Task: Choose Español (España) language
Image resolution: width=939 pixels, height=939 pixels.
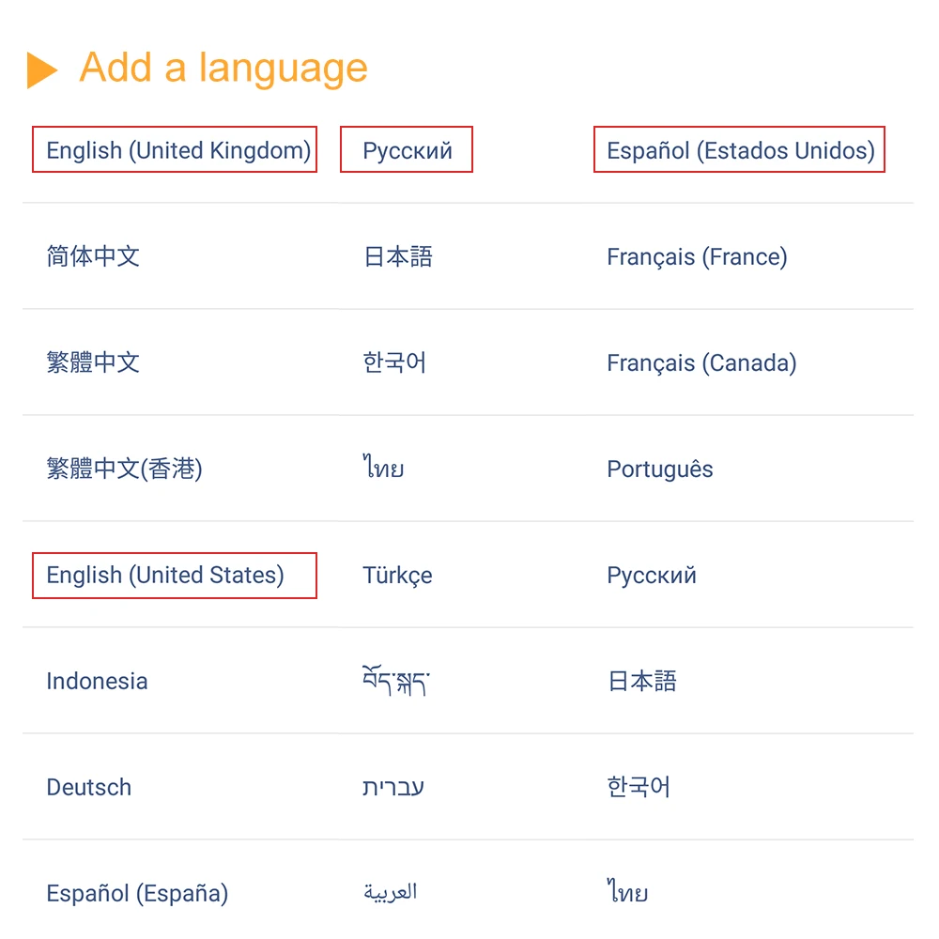Action: 137,893
